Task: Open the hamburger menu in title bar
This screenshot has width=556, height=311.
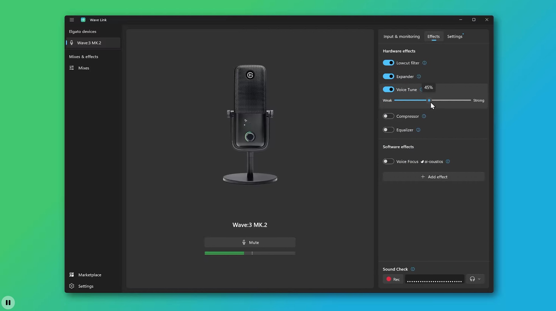Action: coord(72,20)
